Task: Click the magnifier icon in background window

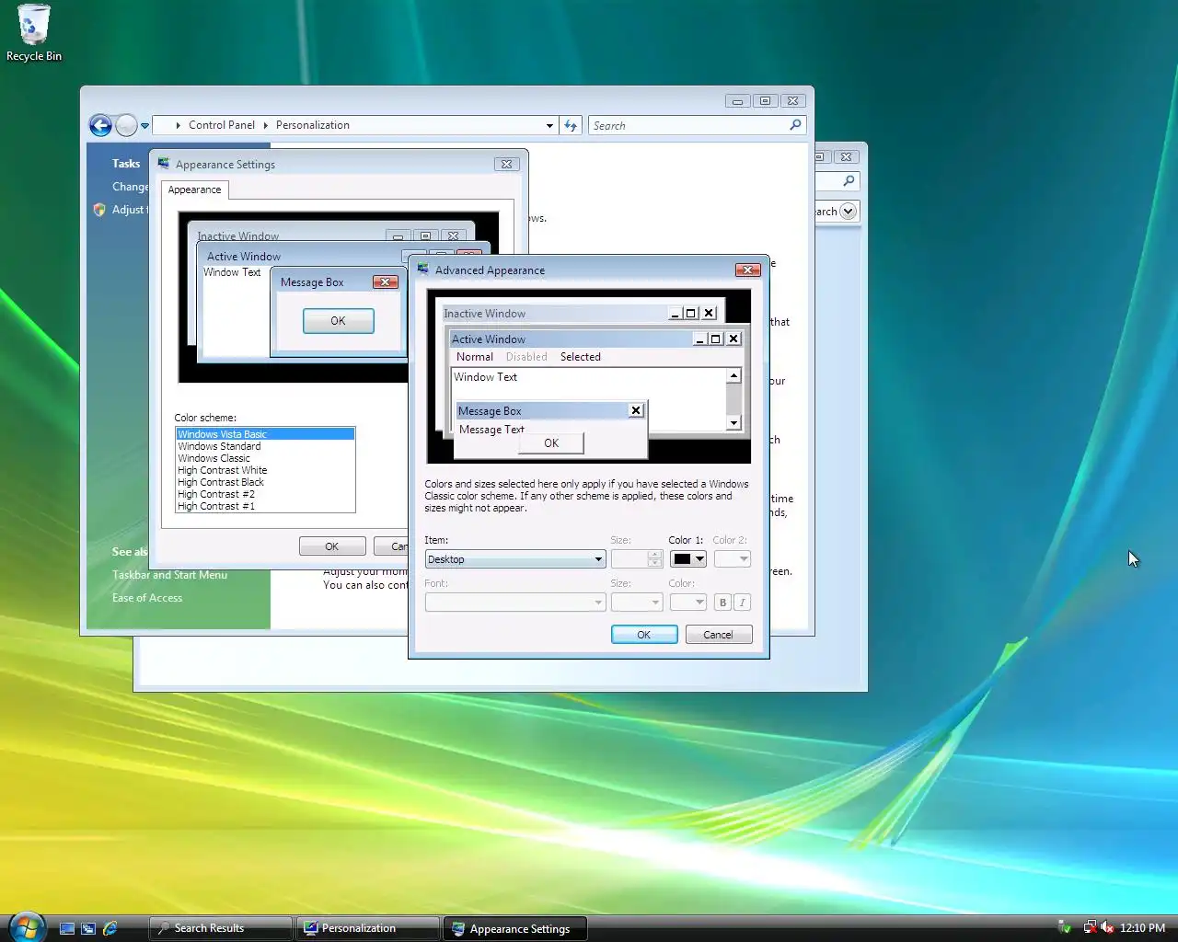Action: tap(849, 181)
